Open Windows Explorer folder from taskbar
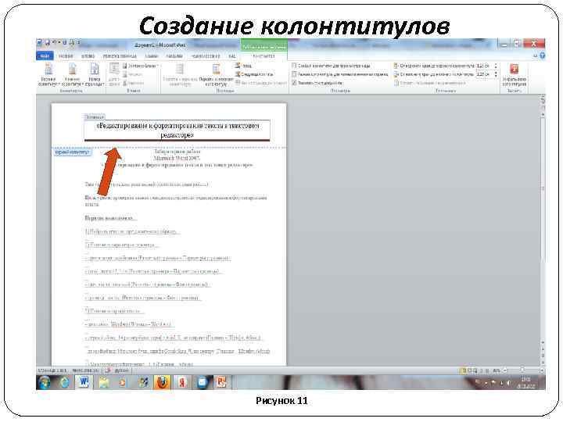Viewport: 563px width, 422px height. [x=103, y=382]
